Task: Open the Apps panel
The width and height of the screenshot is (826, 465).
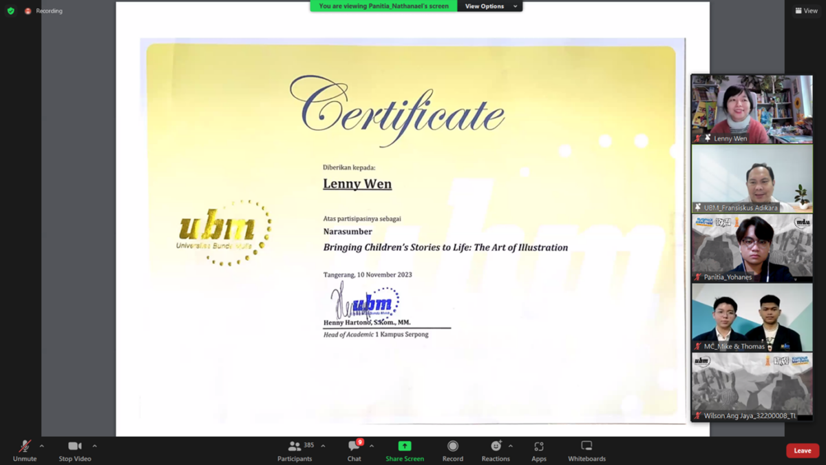Action: tap(539, 451)
